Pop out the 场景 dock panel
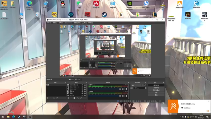 [65, 83]
